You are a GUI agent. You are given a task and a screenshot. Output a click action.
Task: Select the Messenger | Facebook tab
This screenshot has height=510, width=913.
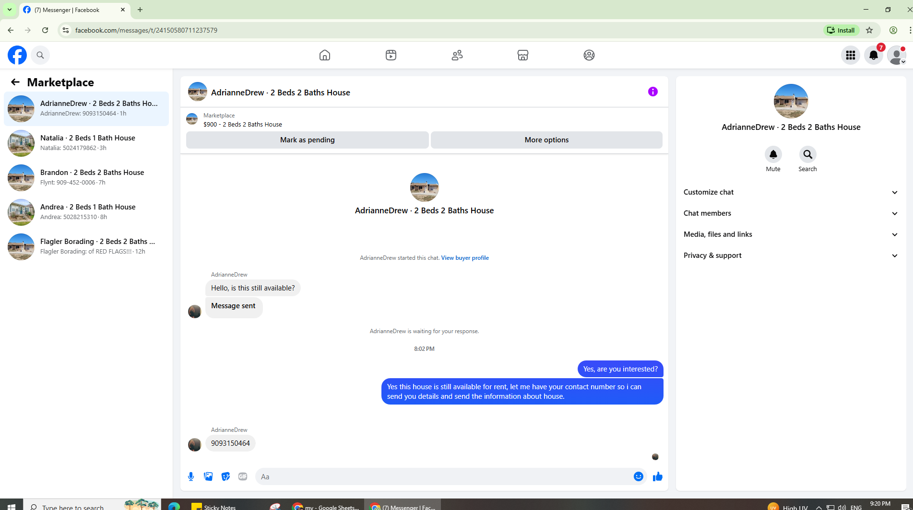click(x=74, y=10)
